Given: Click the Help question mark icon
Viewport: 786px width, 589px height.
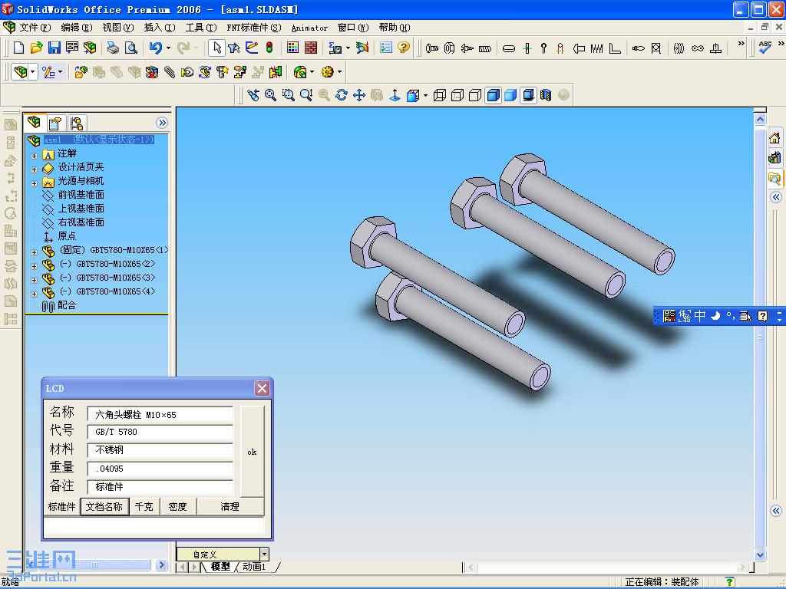Looking at the screenshot, I should coord(404,48).
